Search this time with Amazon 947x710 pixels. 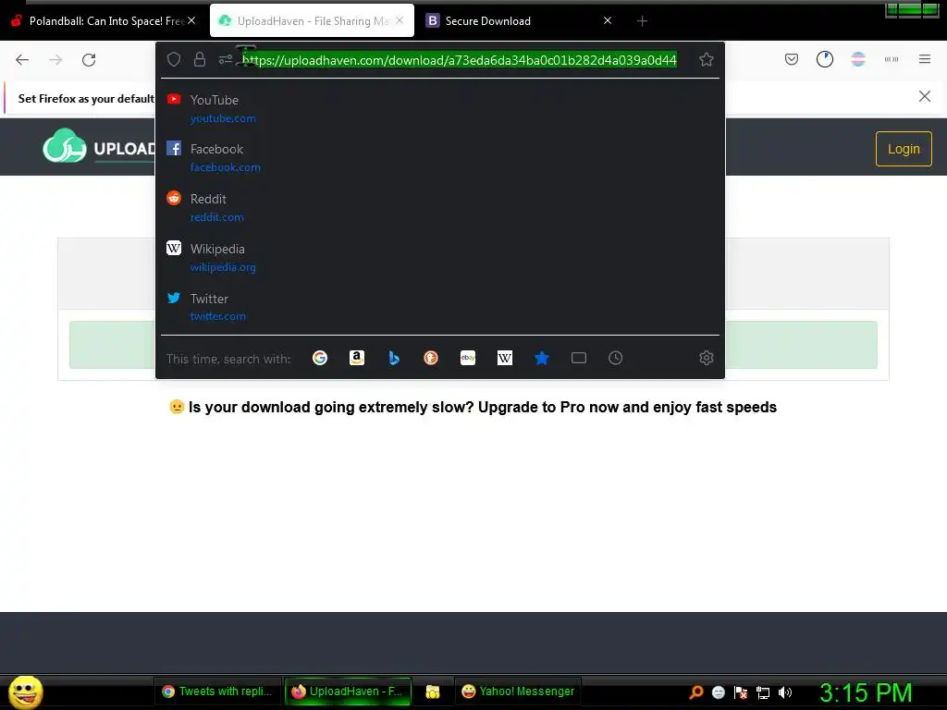click(357, 358)
